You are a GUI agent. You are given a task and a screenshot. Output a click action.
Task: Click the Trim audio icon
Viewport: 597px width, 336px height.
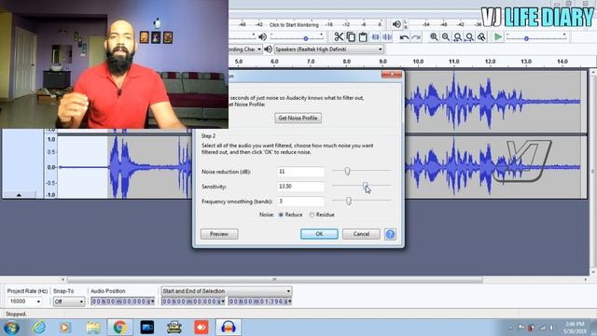click(x=375, y=37)
